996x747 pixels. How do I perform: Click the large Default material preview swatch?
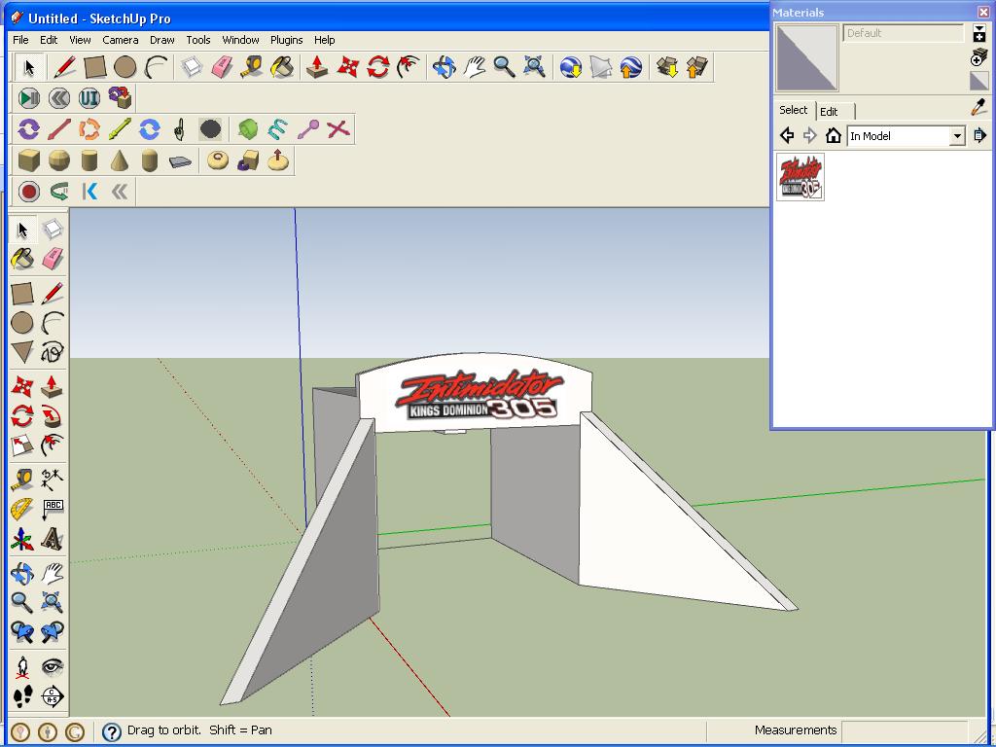tap(806, 58)
